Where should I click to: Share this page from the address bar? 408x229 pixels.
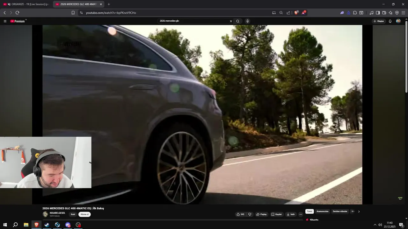pos(288,13)
